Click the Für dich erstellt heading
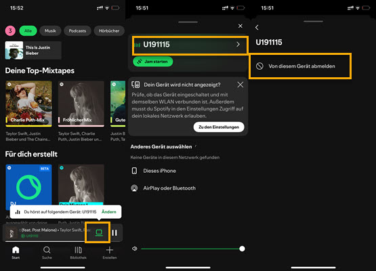This screenshot has height=271, width=376. tap(31, 154)
